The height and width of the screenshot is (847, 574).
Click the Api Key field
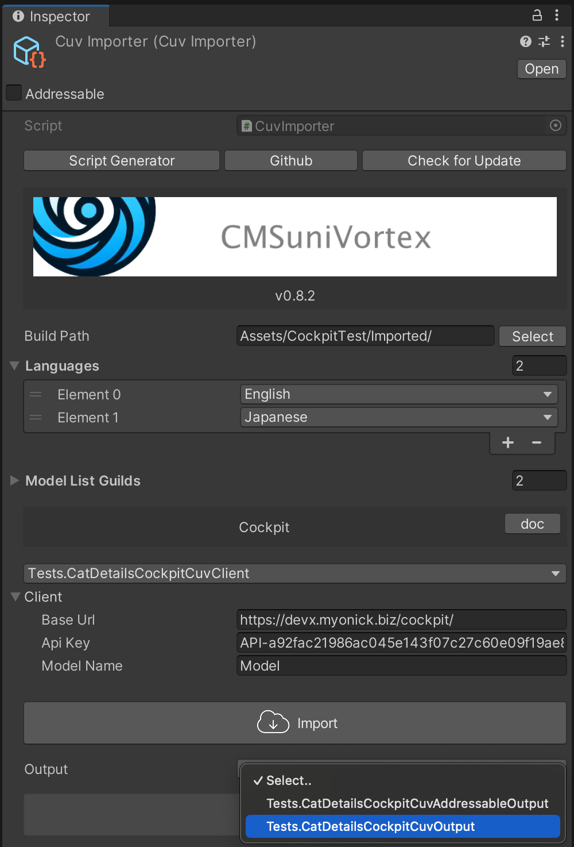402,643
